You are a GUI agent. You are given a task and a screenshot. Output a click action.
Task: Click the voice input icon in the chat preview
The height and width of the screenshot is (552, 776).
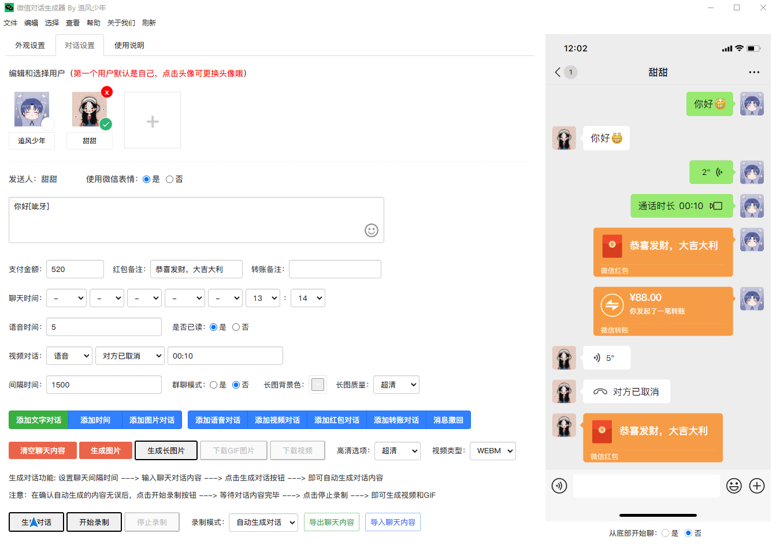coord(559,486)
